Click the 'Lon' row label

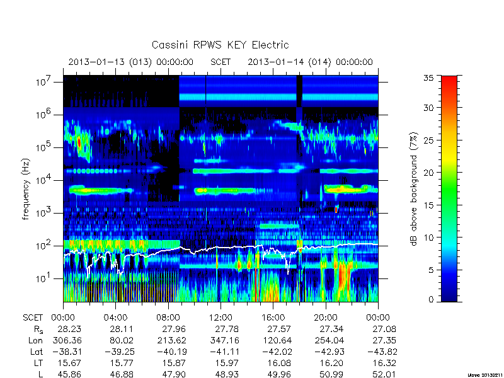coord(35,340)
